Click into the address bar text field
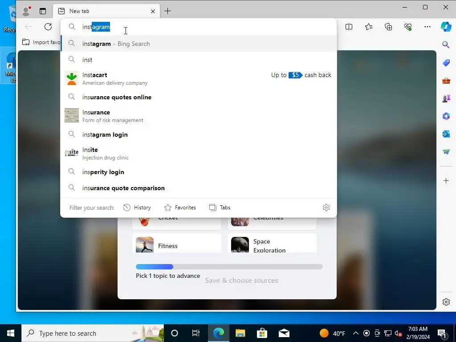 (199, 27)
